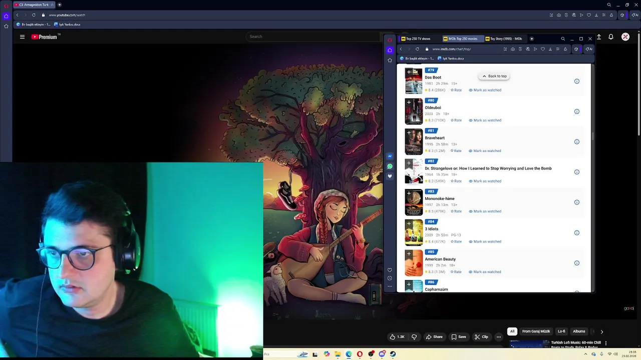This screenshot has width=641, height=360.
Task: Open the American Beauty title link
Action: click(440, 259)
